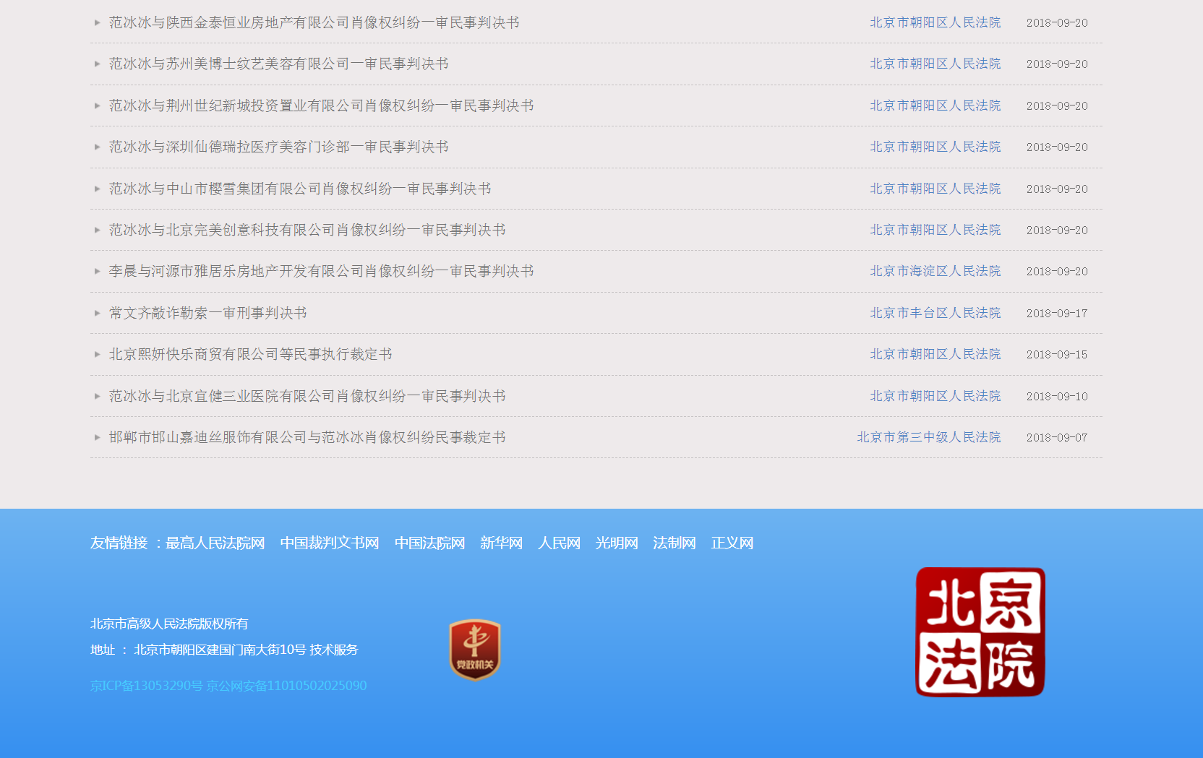This screenshot has width=1203, height=758.
Task: Open 范冰冰与荆州世纪新城投资置业 judgment
Action: click(321, 105)
